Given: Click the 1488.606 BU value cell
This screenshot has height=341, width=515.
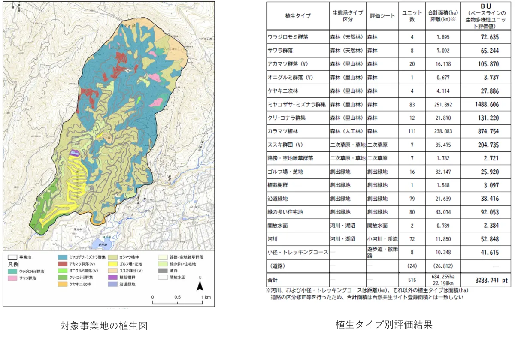Looking at the screenshot, I should [x=487, y=104].
